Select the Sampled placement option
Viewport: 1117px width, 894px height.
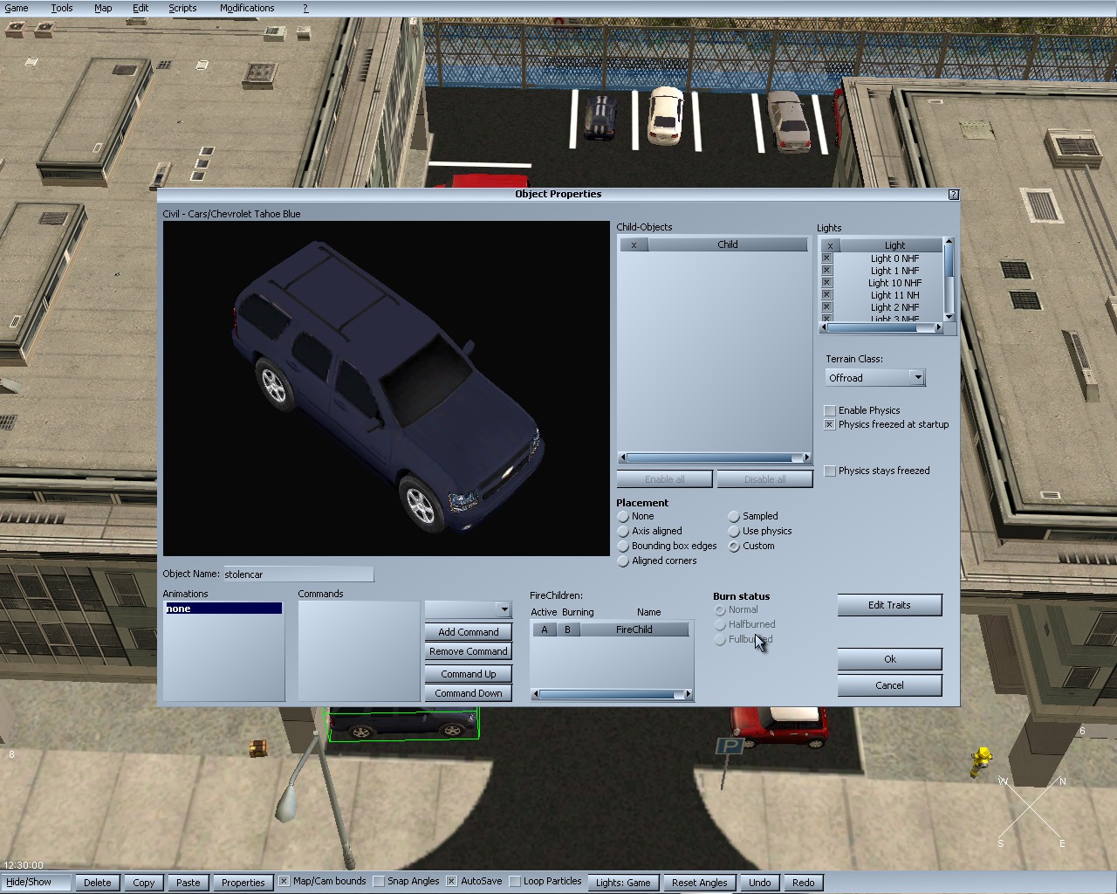(x=734, y=517)
